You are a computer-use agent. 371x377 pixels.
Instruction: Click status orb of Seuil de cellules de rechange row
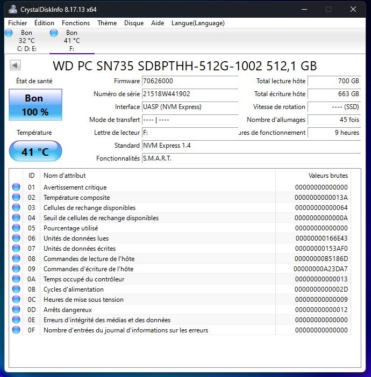(x=16, y=218)
